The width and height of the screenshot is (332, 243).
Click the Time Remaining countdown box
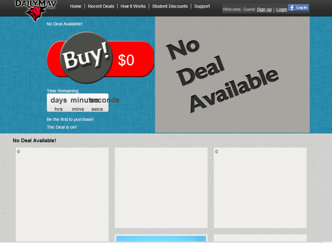point(77,103)
